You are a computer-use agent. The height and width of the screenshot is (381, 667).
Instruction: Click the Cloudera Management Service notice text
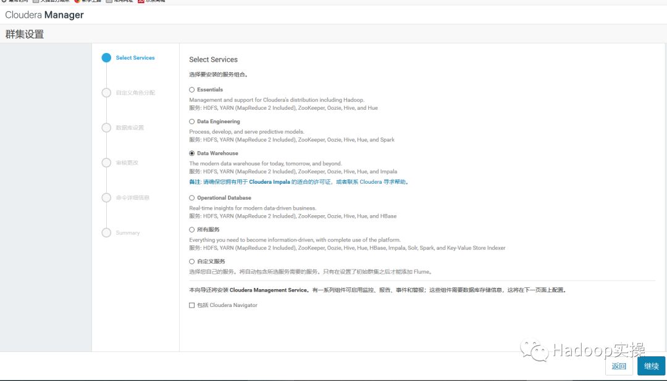coord(377,290)
